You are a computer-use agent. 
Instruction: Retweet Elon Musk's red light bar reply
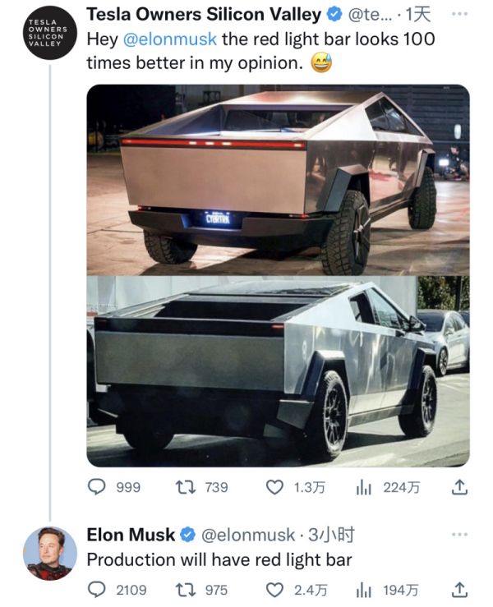187,590
